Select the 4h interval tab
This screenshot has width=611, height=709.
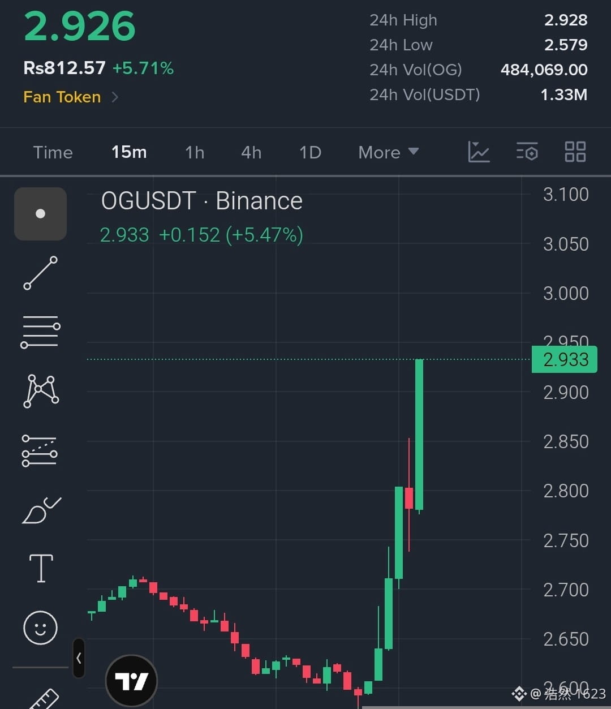251,152
